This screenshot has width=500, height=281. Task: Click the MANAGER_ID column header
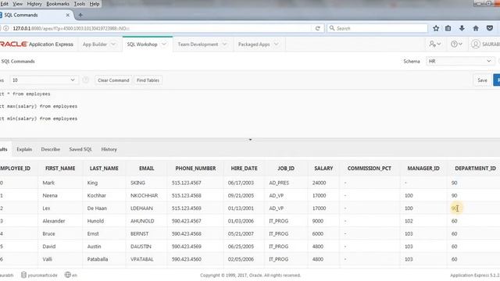click(423, 169)
